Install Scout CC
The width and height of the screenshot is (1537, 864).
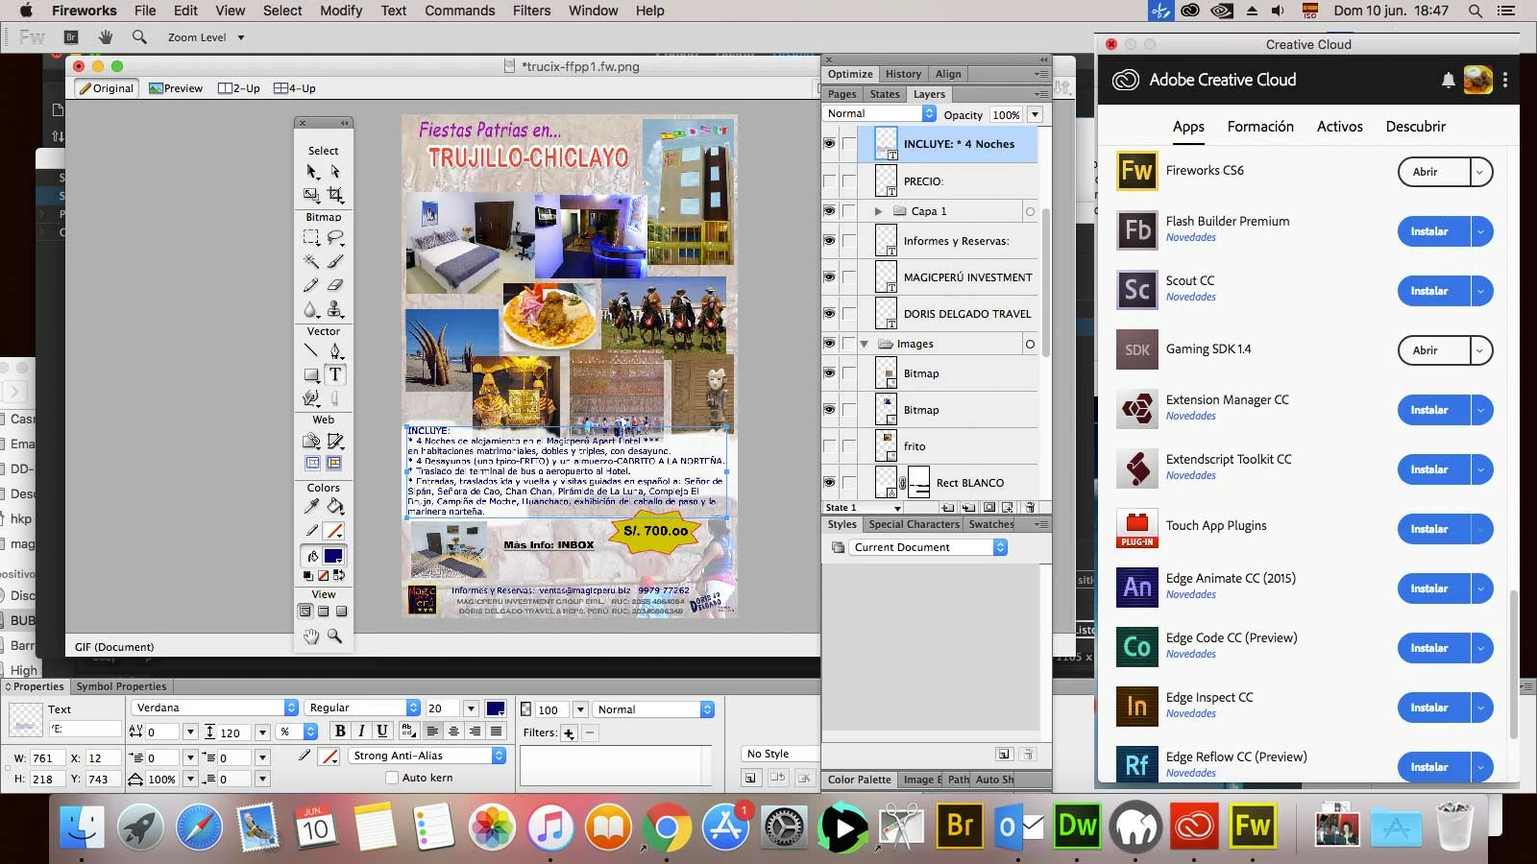(x=1433, y=291)
